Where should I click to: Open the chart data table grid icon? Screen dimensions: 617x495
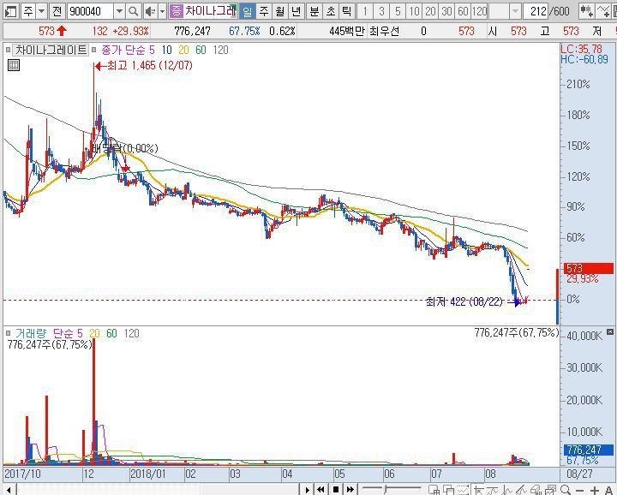click(14, 65)
